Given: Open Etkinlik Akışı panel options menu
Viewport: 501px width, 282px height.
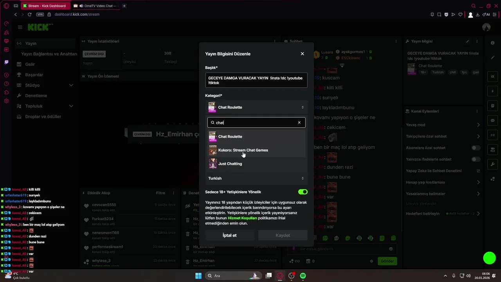Looking at the screenshot, I should pyautogui.click(x=173, y=193).
